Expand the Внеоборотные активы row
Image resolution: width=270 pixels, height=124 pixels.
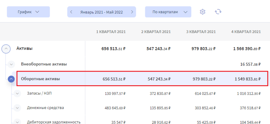pyautogui.click(x=11, y=64)
